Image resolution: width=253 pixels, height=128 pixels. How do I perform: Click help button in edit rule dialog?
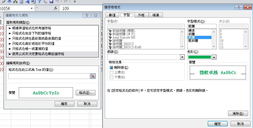(87, 15)
